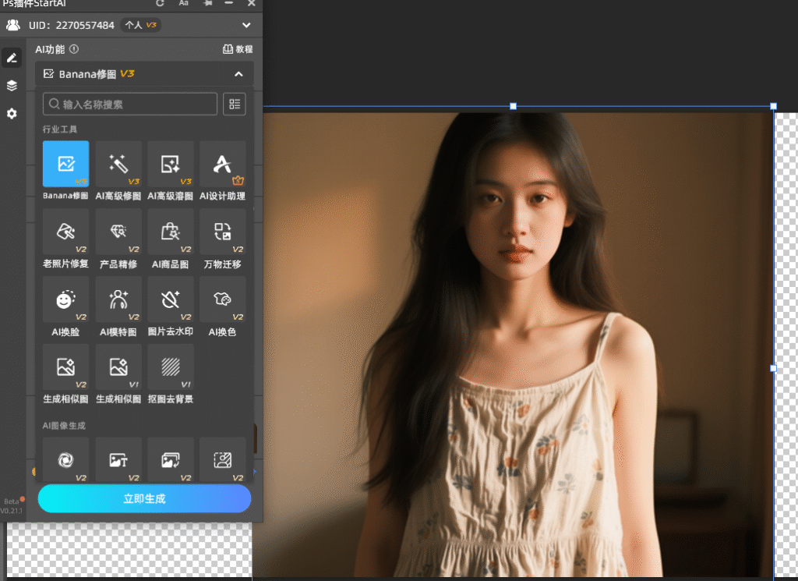Click the AI功能 info icon
Viewport: 798px width, 581px height.
(x=74, y=49)
